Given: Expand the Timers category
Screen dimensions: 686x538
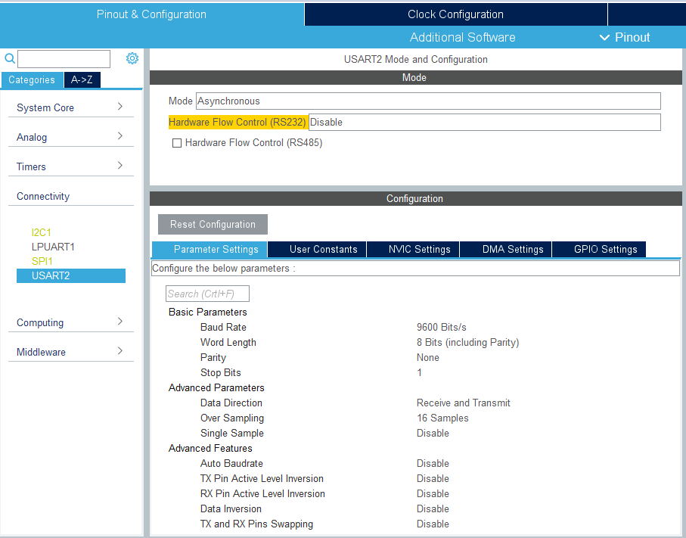Looking at the screenshot, I should pos(70,166).
